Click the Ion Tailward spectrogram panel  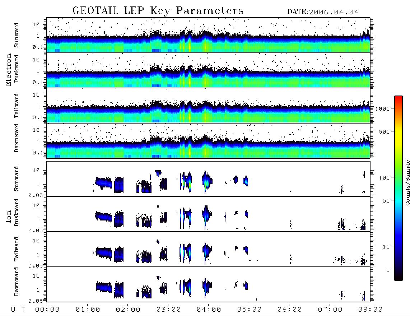click(x=208, y=249)
